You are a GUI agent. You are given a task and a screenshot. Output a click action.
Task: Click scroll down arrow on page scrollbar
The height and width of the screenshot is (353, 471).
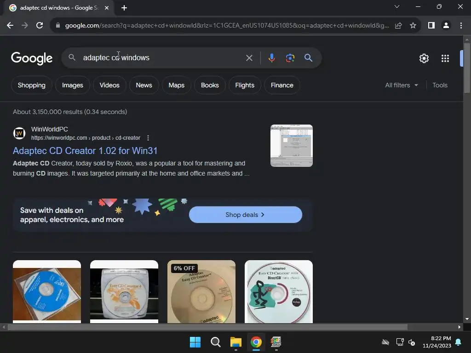point(467,319)
